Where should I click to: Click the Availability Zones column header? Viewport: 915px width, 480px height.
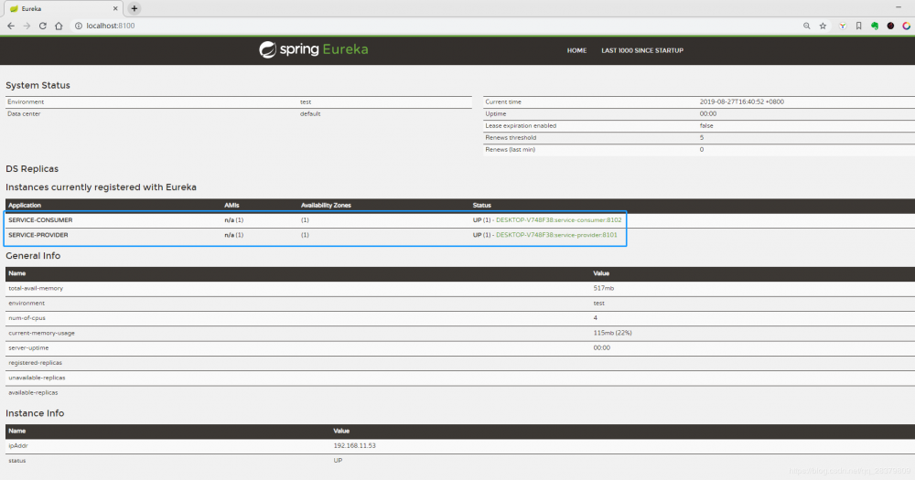(326, 206)
